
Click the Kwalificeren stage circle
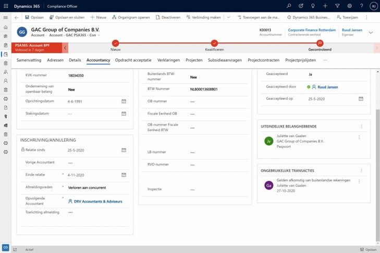point(214,43)
